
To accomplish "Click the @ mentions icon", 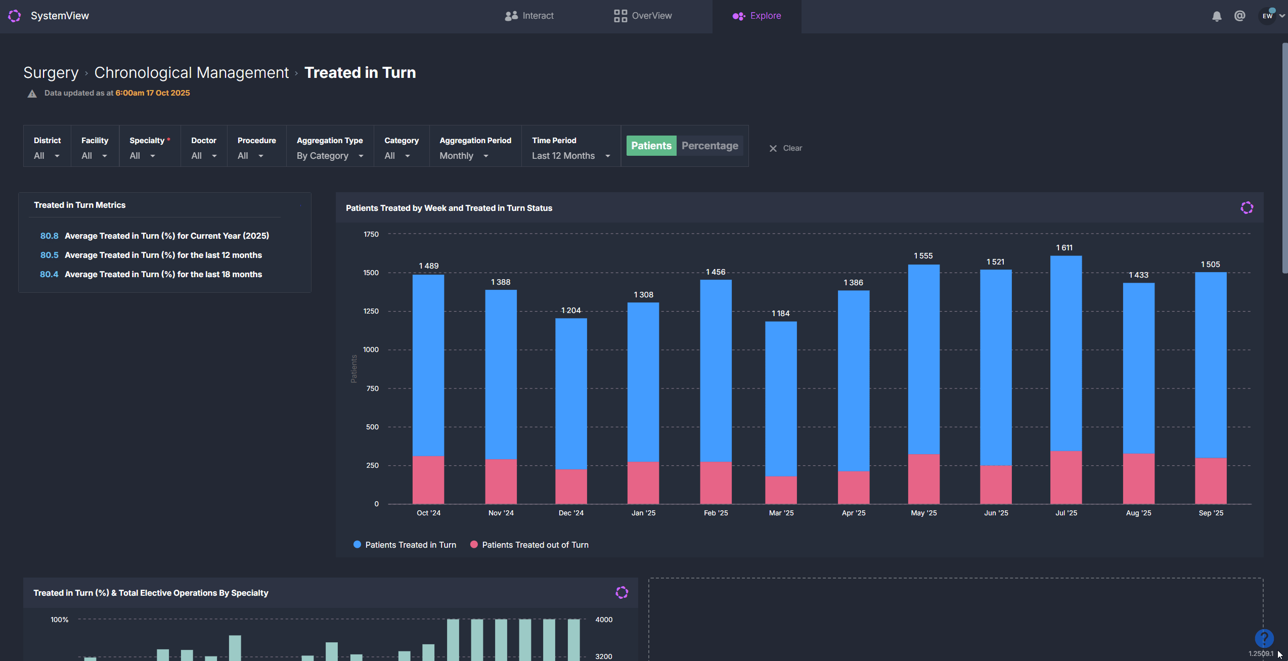I will tap(1239, 16).
